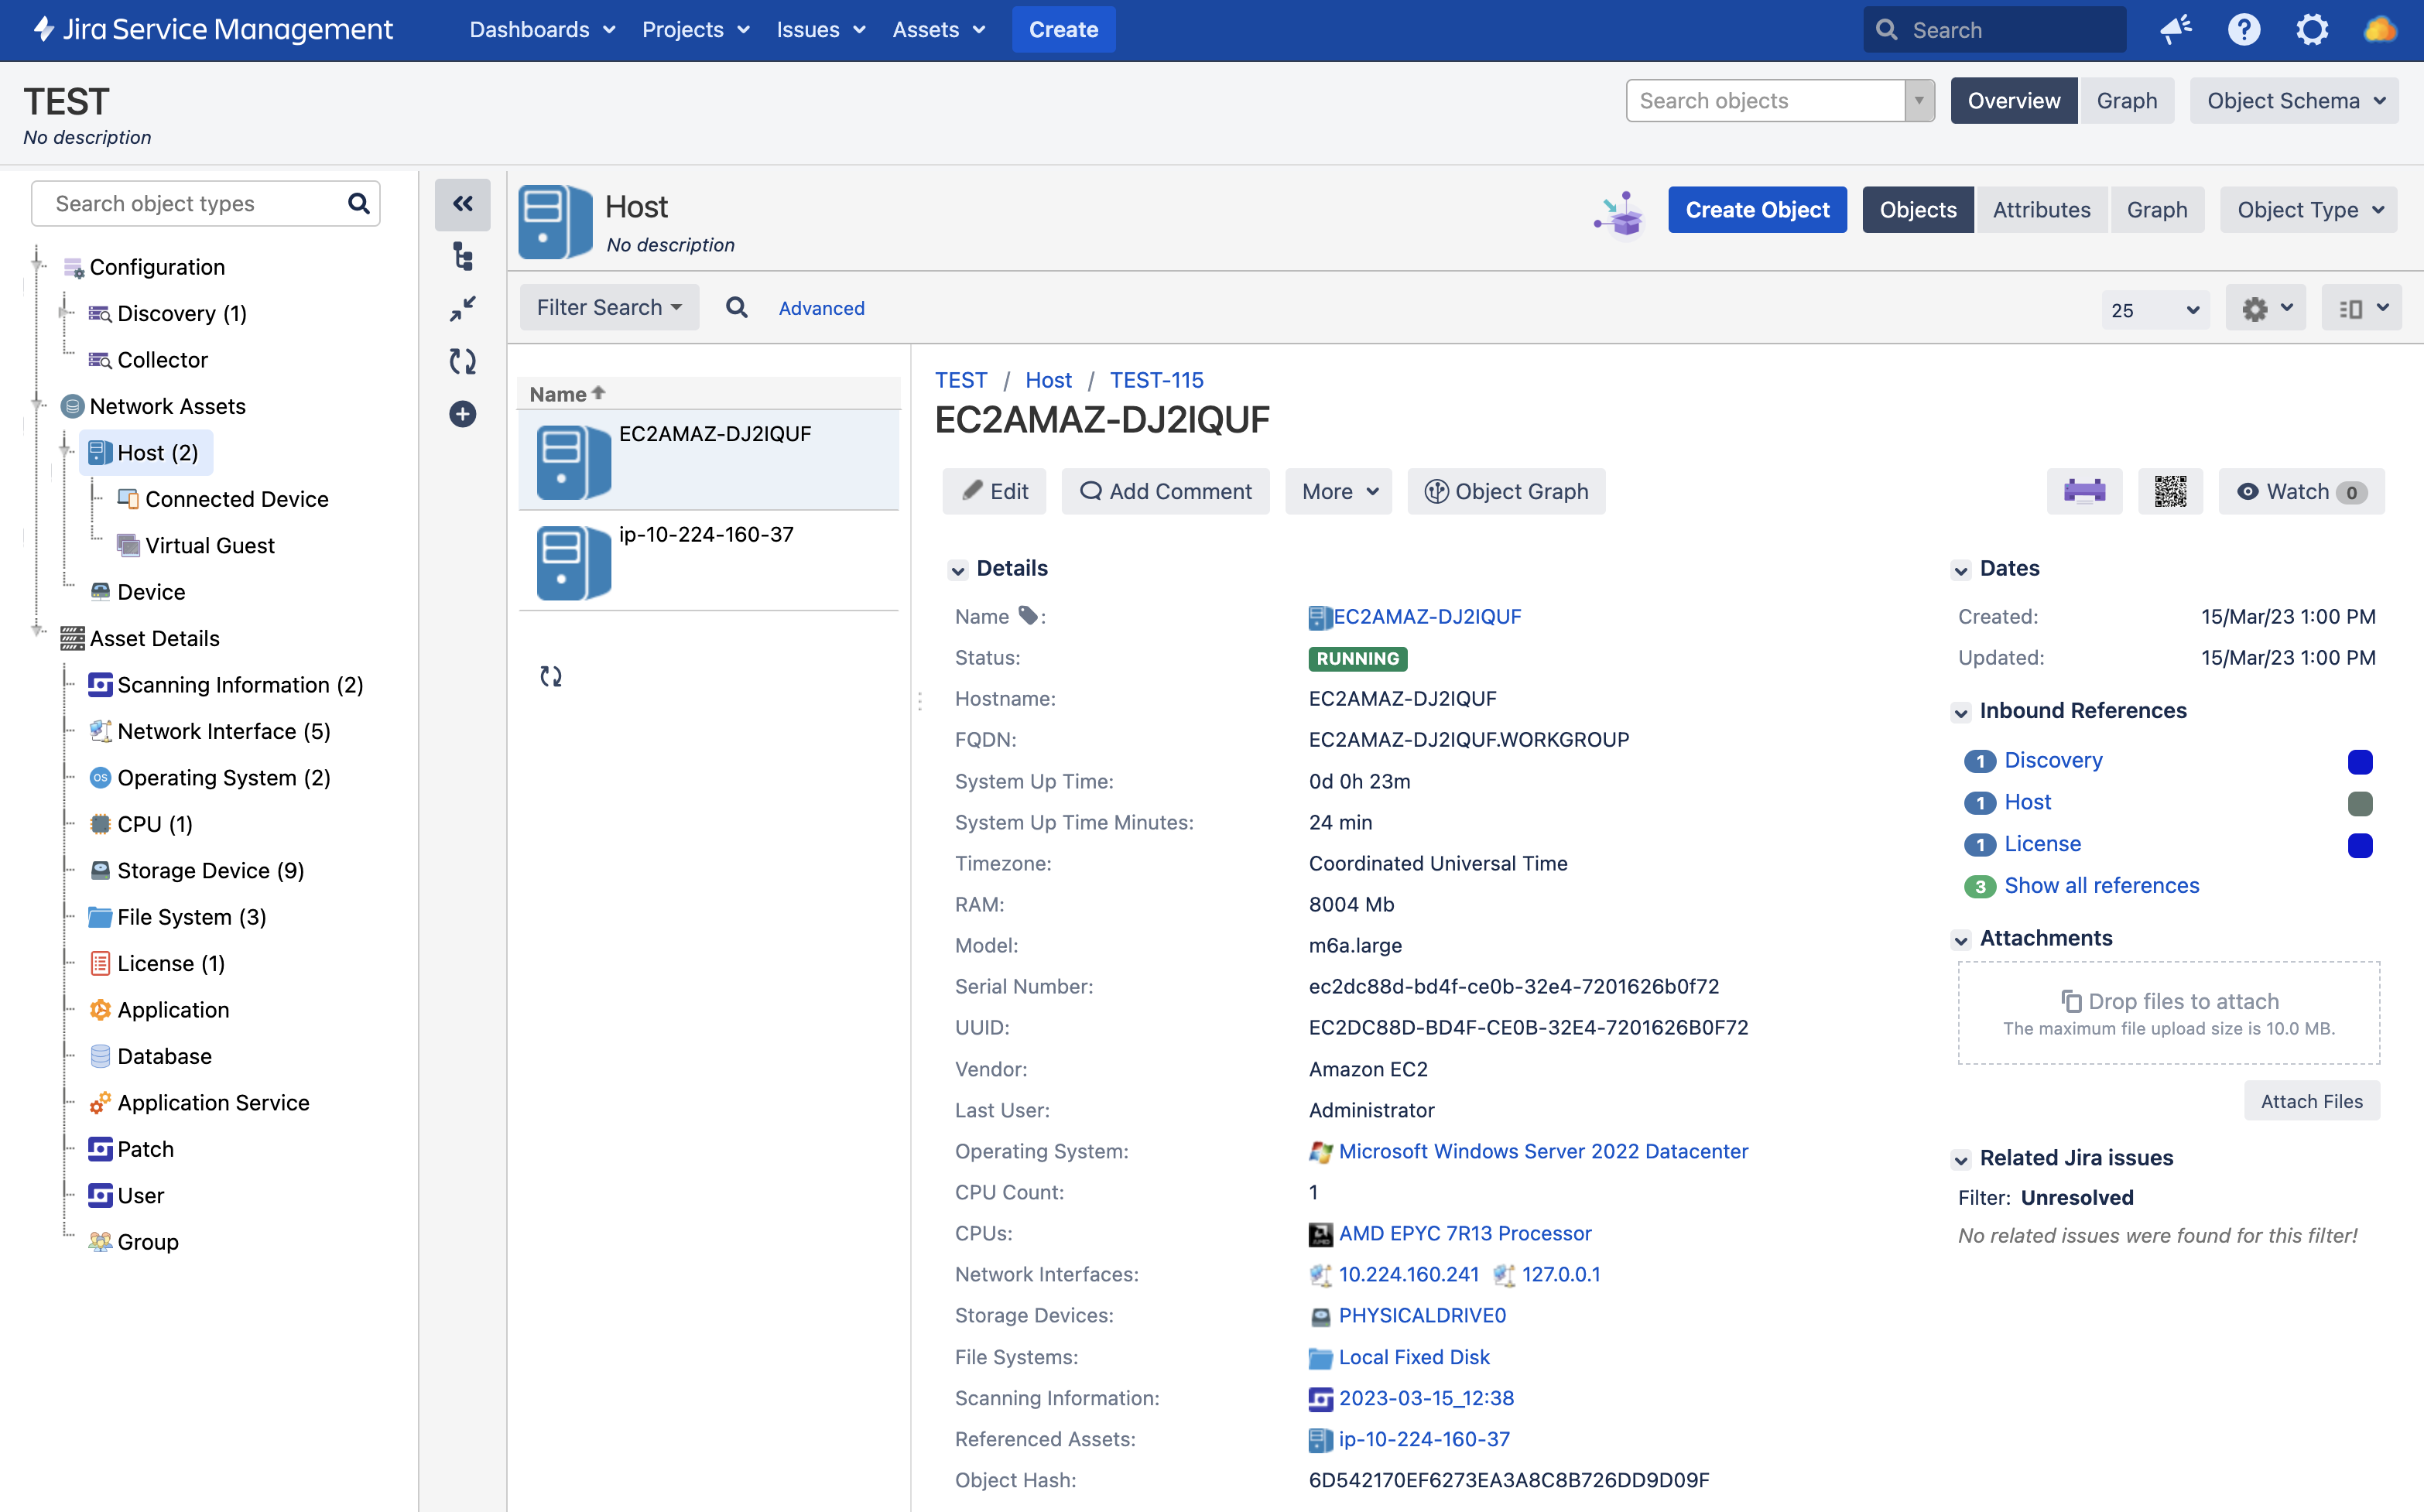This screenshot has height=1512, width=2424.
Task: Click the import objects box icon
Action: (x=1619, y=213)
